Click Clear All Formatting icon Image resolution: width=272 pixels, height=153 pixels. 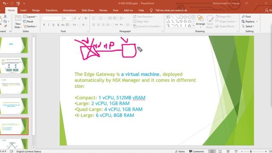point(86,18)
